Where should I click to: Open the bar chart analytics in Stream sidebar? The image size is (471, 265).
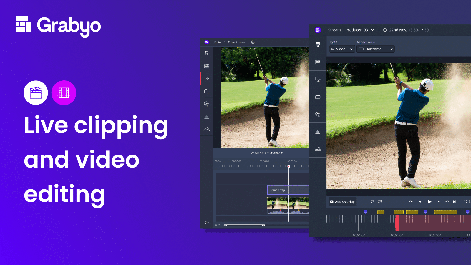[318, 131]
